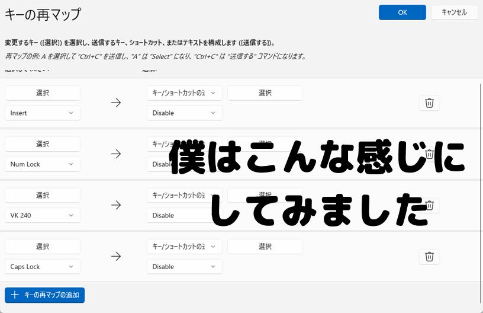
Task: Remove the Num Lock remapping via trash icon
Action: pos(429,154)
